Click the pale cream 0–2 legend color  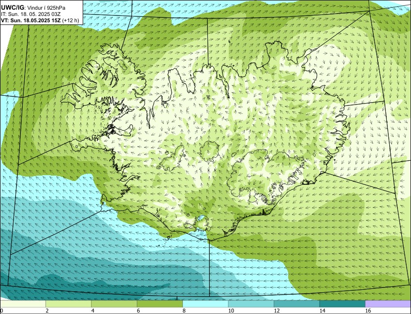23,304
